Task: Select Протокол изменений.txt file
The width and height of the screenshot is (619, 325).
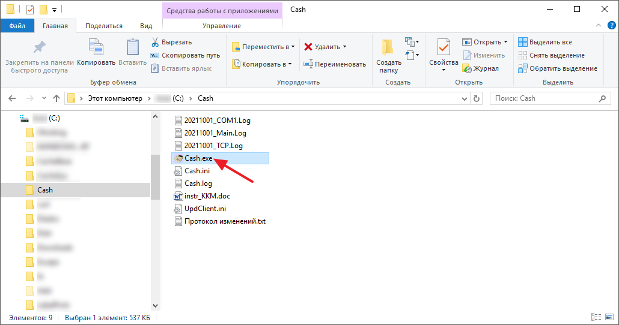Action: pos(221,221)
